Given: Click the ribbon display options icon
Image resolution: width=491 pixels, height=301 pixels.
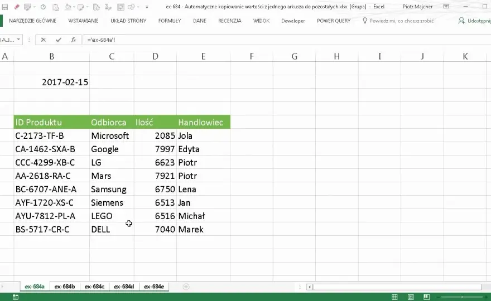Looking at the screenshot, I should coord(446,7).
